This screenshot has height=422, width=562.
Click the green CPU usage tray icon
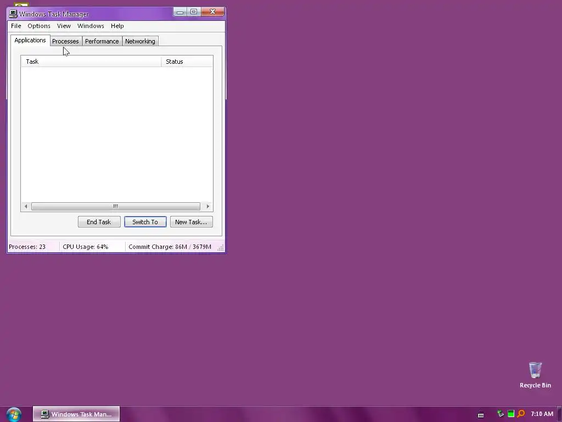click(511, 414)
